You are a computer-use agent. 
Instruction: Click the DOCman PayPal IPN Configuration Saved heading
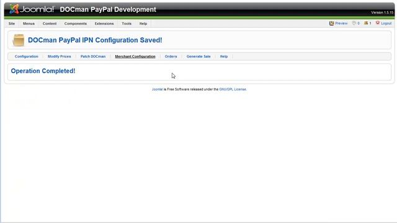tap(95, 40)
